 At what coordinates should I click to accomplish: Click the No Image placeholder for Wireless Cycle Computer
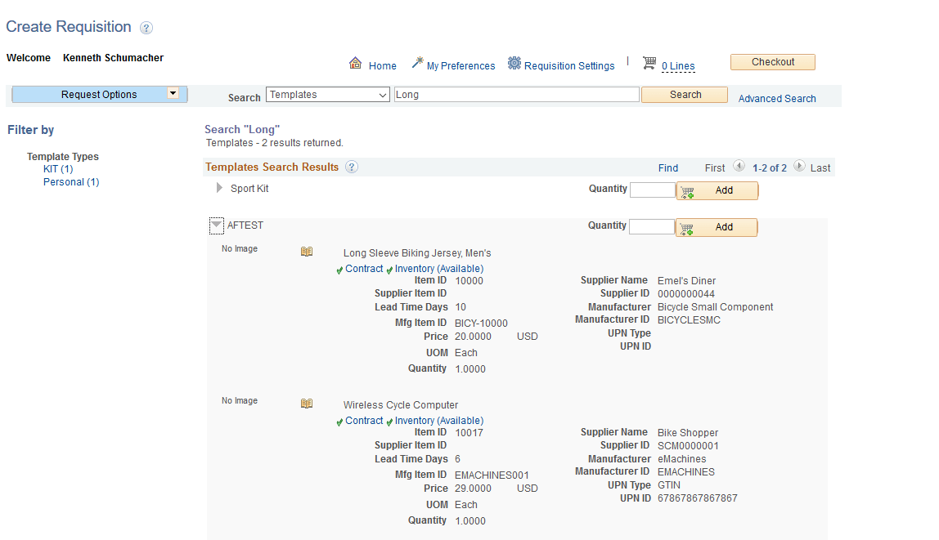[240, 400]
